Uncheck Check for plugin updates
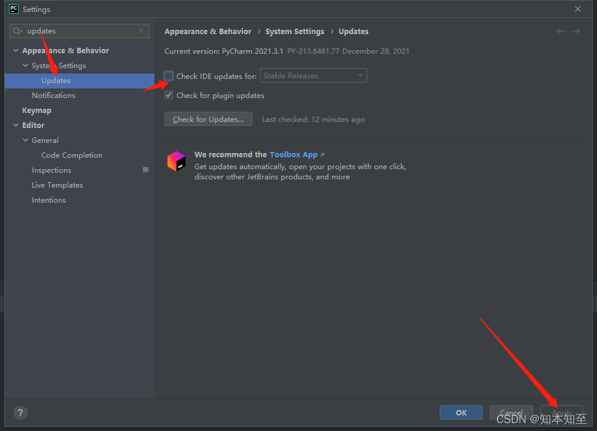Viewport: 597px width, 431px height. pos(169,95)
